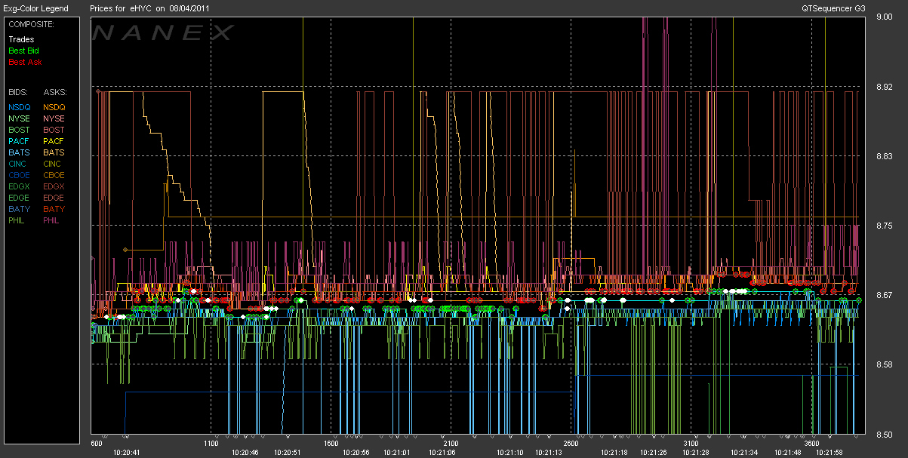Screen dimensions: 908x458
Task: Click the Exg-Color Legend header
Action: click(x=35, y=8)
